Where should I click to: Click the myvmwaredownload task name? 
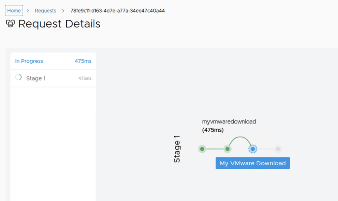229,121
